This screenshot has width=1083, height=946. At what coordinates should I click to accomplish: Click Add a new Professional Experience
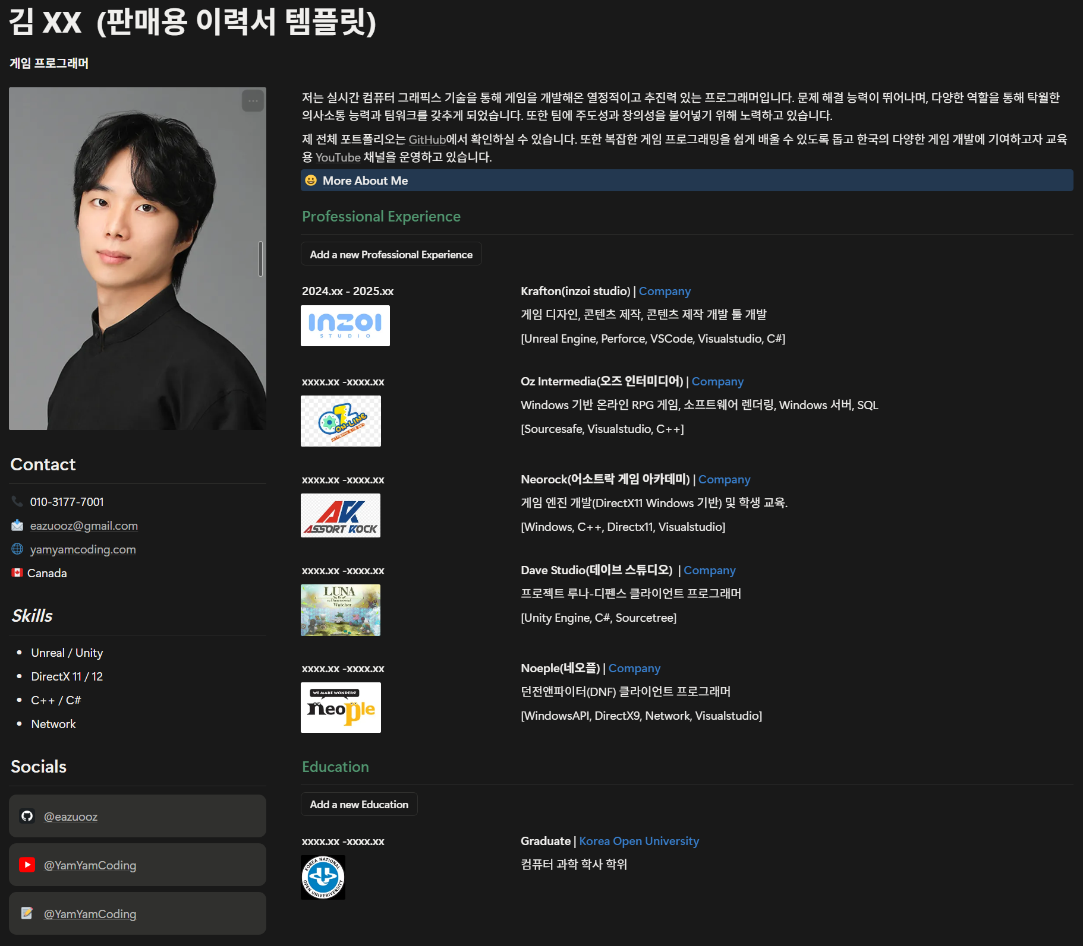point(391,254)
